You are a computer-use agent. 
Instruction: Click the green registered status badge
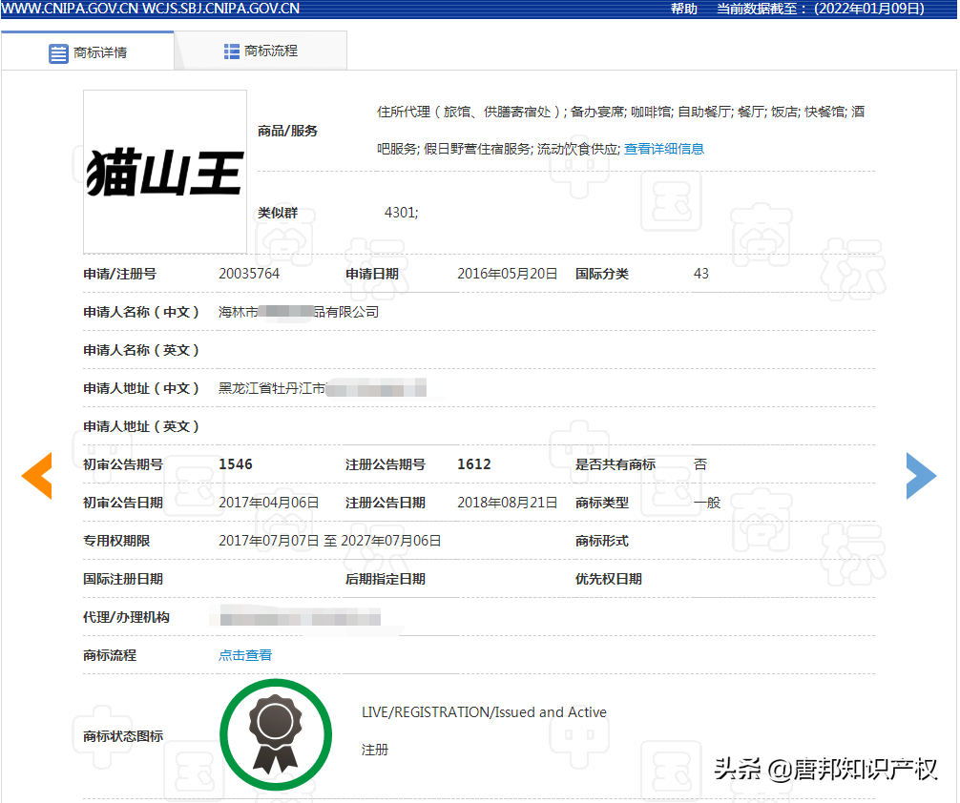coord(276,734)
